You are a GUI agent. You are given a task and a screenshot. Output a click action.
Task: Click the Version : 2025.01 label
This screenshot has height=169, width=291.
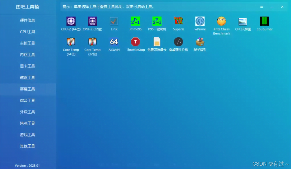click(x=27, y=166)
